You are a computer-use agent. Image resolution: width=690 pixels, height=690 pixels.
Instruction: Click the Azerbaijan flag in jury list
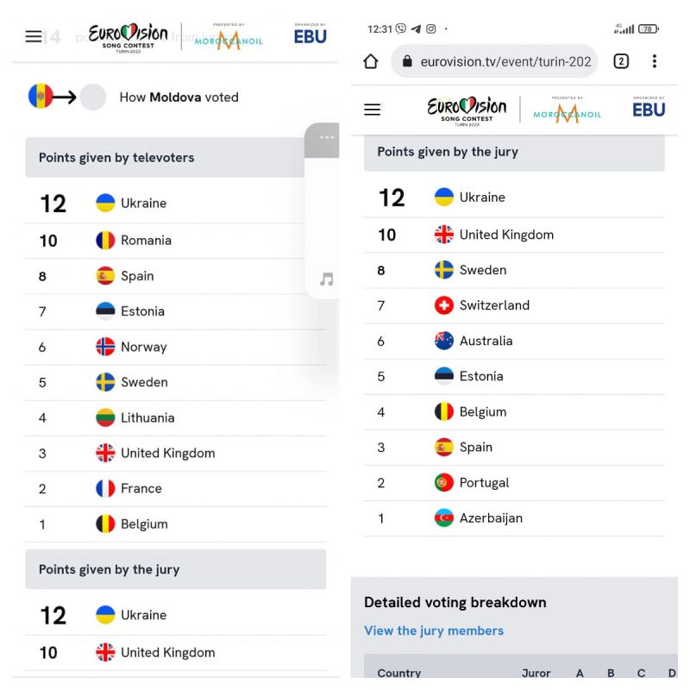(x=443, y=518)
